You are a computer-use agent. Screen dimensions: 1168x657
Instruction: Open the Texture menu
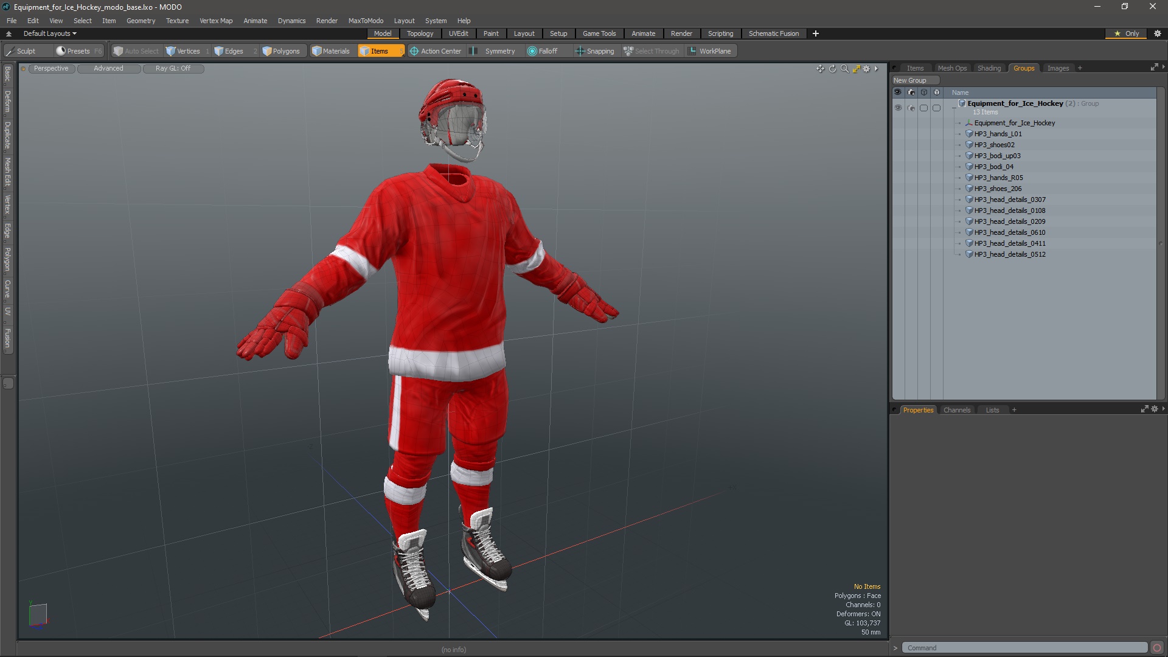coord(177,21)
